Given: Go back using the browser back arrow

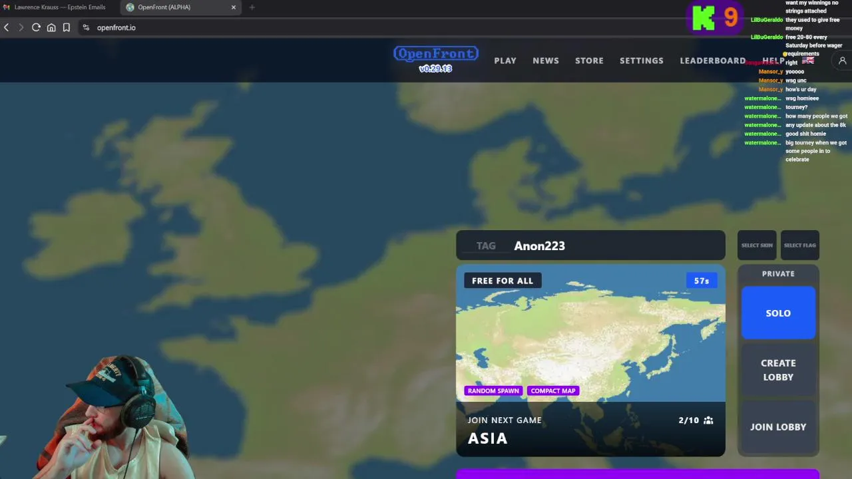Looking at the screenshot, I should (x=7, y=27).
